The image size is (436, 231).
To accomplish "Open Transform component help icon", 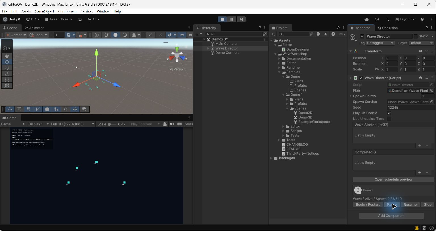I will click(x=421, y=51).
